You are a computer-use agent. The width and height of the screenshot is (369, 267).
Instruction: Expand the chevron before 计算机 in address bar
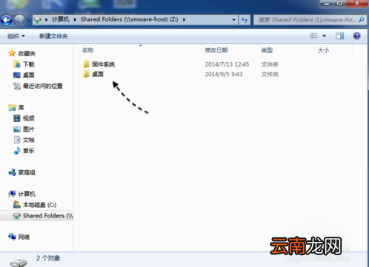coord(47,20)
